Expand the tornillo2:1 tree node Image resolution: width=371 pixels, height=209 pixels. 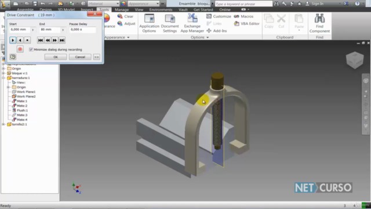(3, 124)
